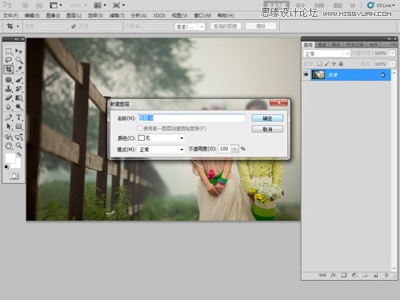Viewport: 400px width, 300px height.
Task: Open the CS Live dropdown
Action: tap(381, 6)
